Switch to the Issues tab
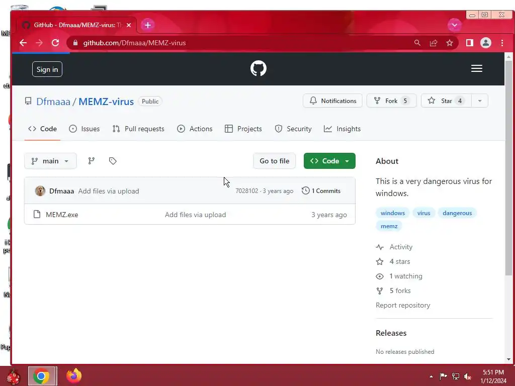The image size is (515, 386). (x=84, y=129)
